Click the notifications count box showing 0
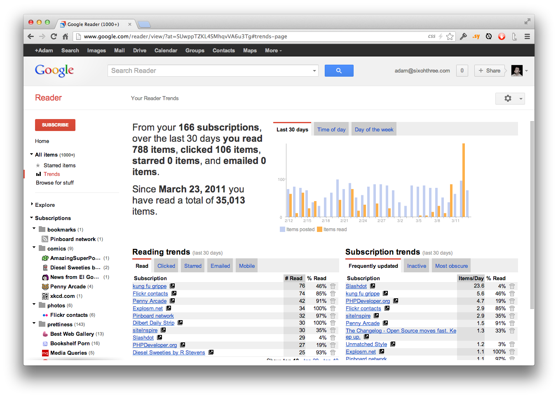 [462, 70]
